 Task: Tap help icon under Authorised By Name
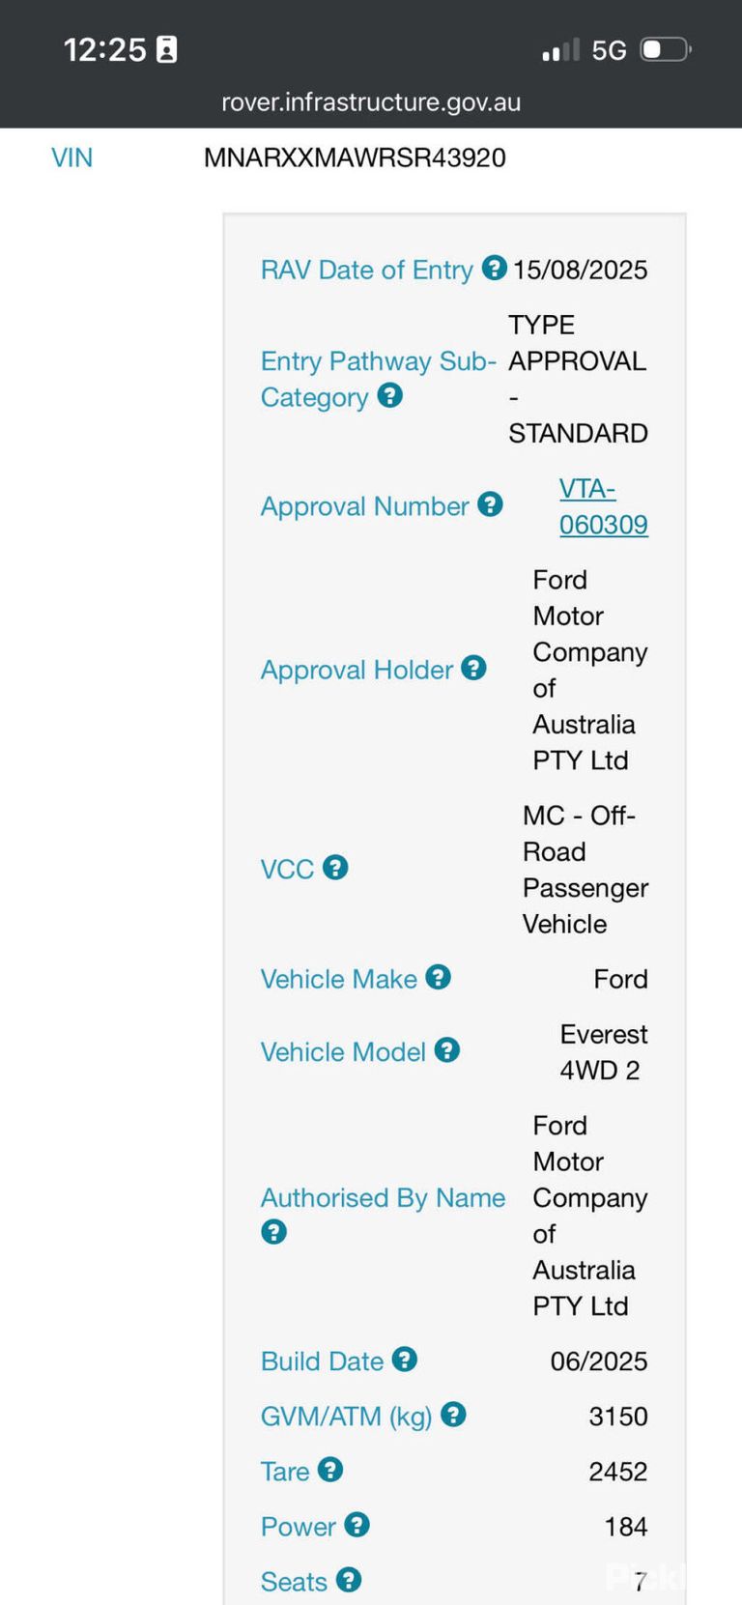tap(273, 1232)
